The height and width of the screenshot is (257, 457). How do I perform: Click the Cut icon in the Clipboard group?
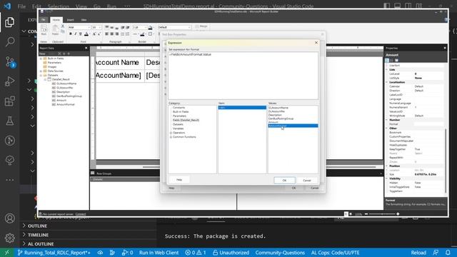(62, 26)
